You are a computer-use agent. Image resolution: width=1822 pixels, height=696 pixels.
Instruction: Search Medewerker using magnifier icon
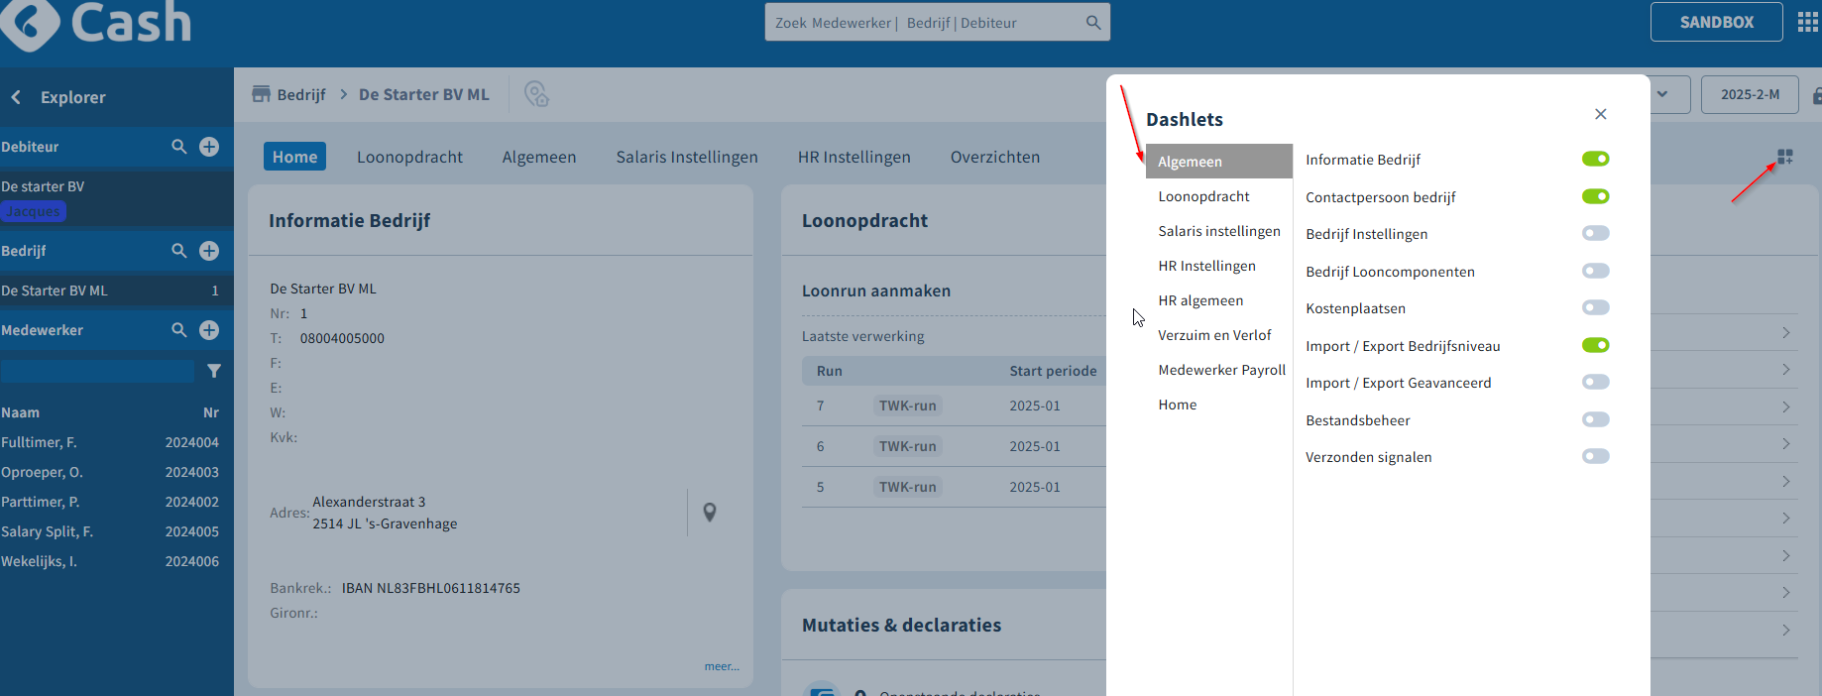pyautogui.click(x=178, y=330)
